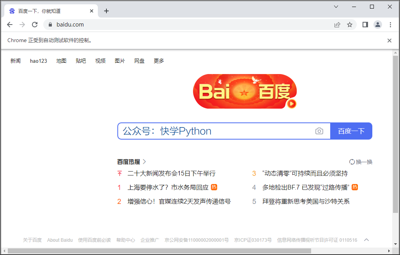Refresh hot searches via 换一换
The height and width of the screenshot is (255, 400).
click(x=361, y=162)
